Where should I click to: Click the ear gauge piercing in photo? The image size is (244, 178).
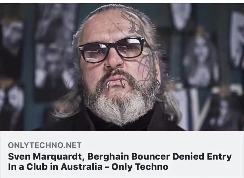158,83
